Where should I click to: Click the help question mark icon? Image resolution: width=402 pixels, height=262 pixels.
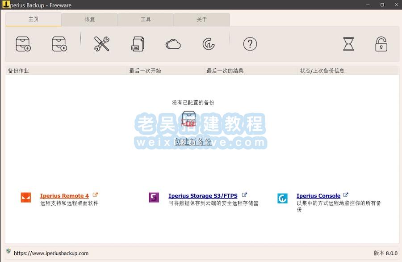(250, 44)
